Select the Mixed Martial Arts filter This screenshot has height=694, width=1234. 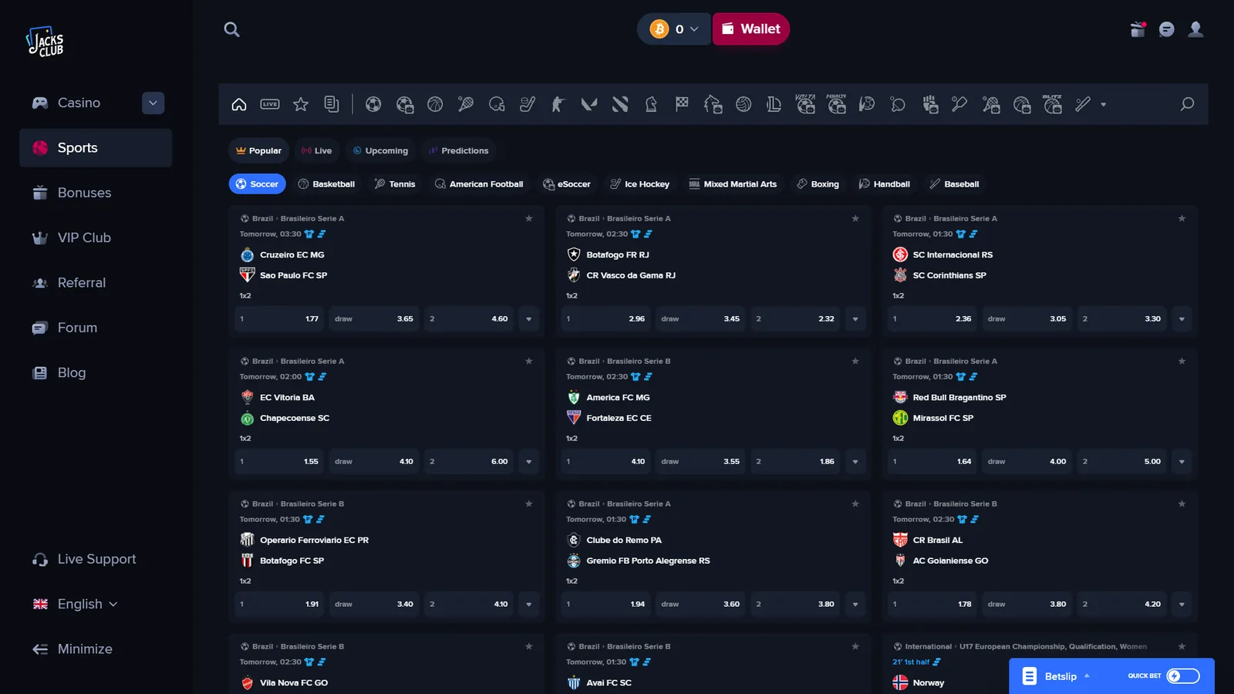pyautogui.click(x=733, y=184)
